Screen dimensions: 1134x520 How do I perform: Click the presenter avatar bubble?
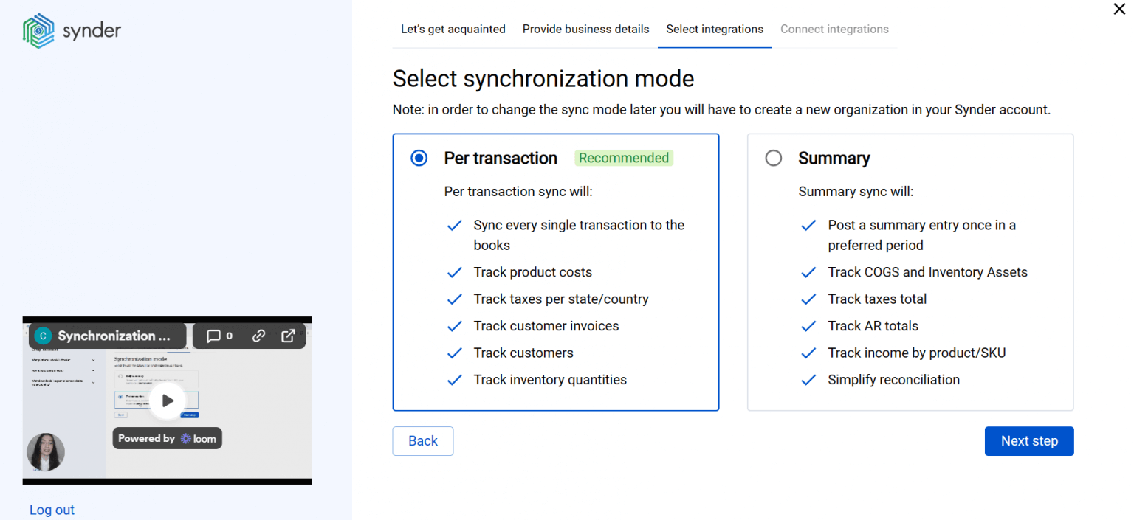tap(46, 452)
